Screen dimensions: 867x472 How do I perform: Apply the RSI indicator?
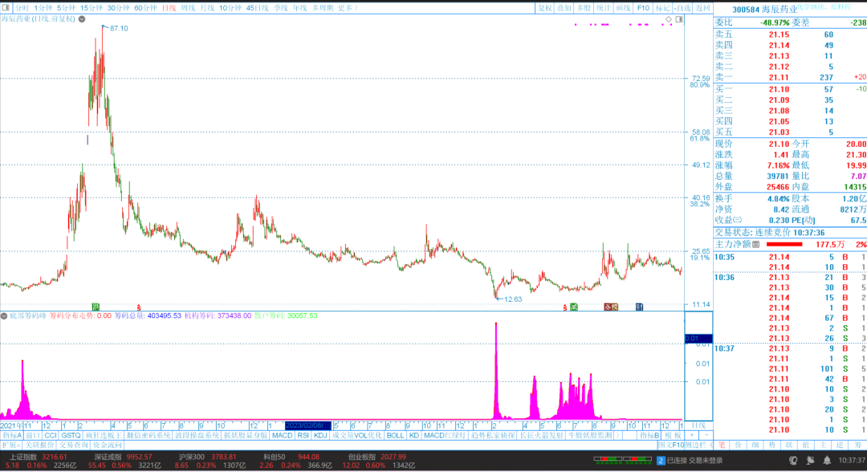[x=303, y=436]
